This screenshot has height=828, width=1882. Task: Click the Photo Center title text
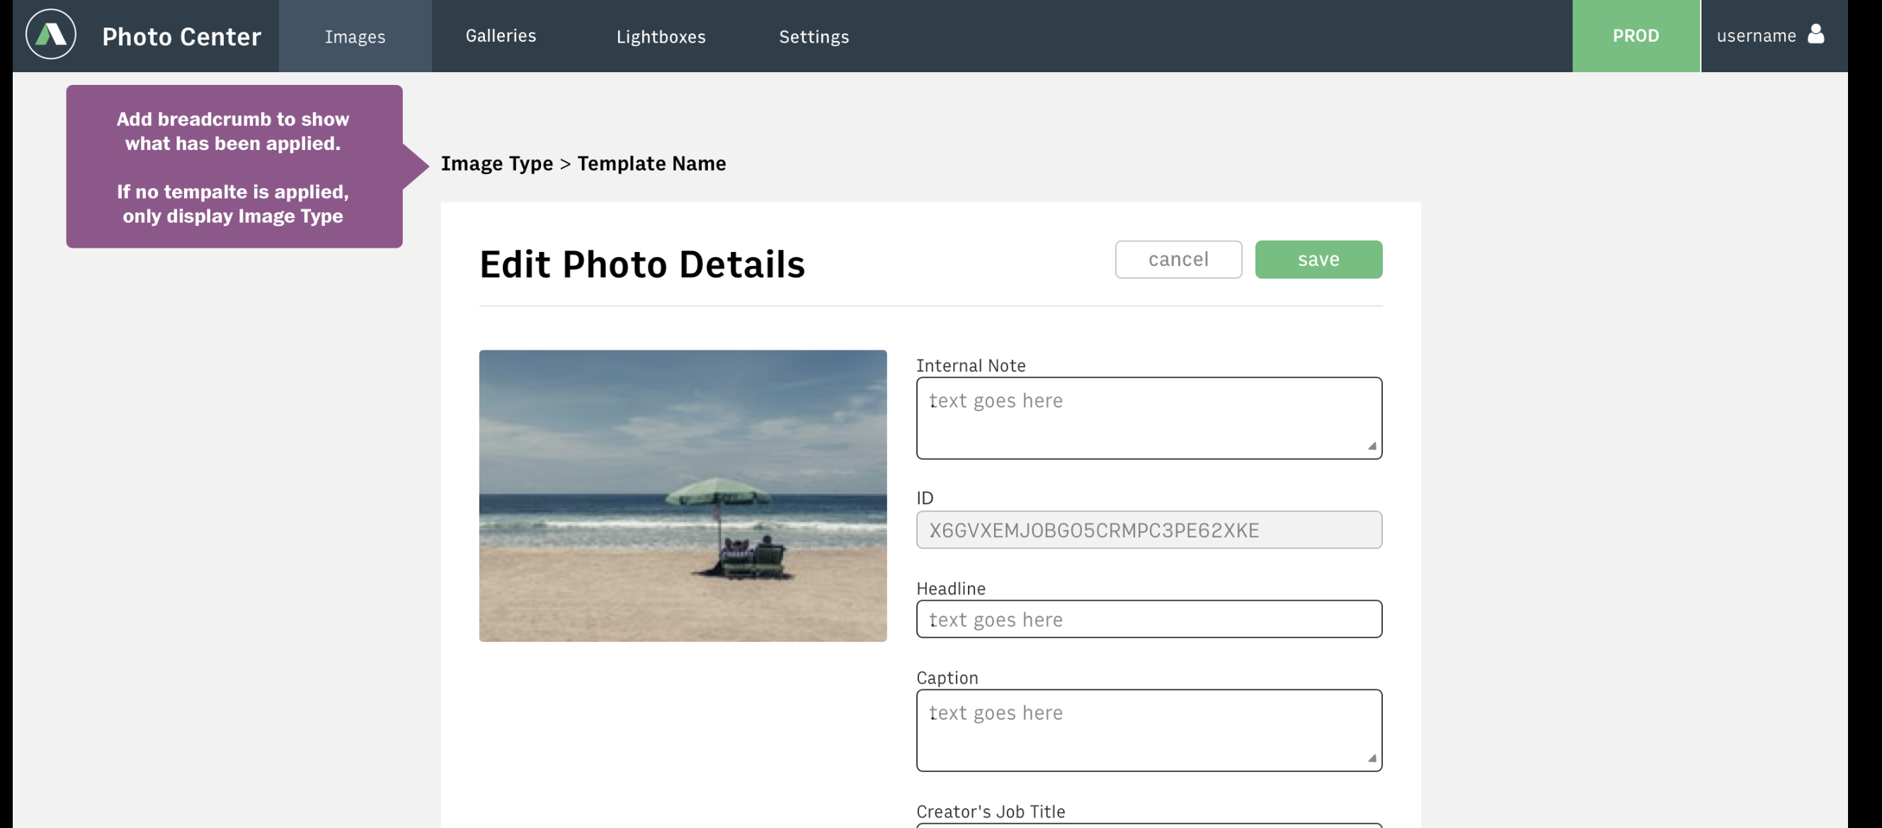point(181,37)
